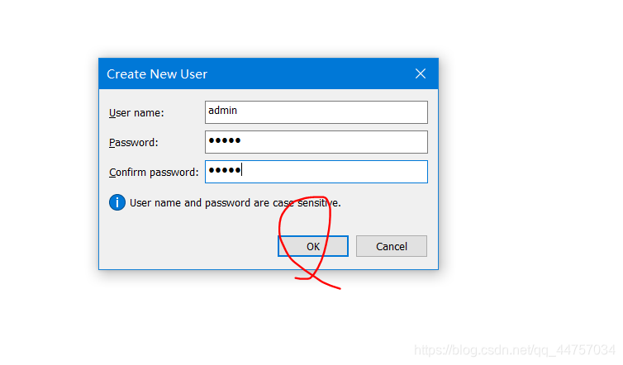Click into the Password field

coord(316,142)
